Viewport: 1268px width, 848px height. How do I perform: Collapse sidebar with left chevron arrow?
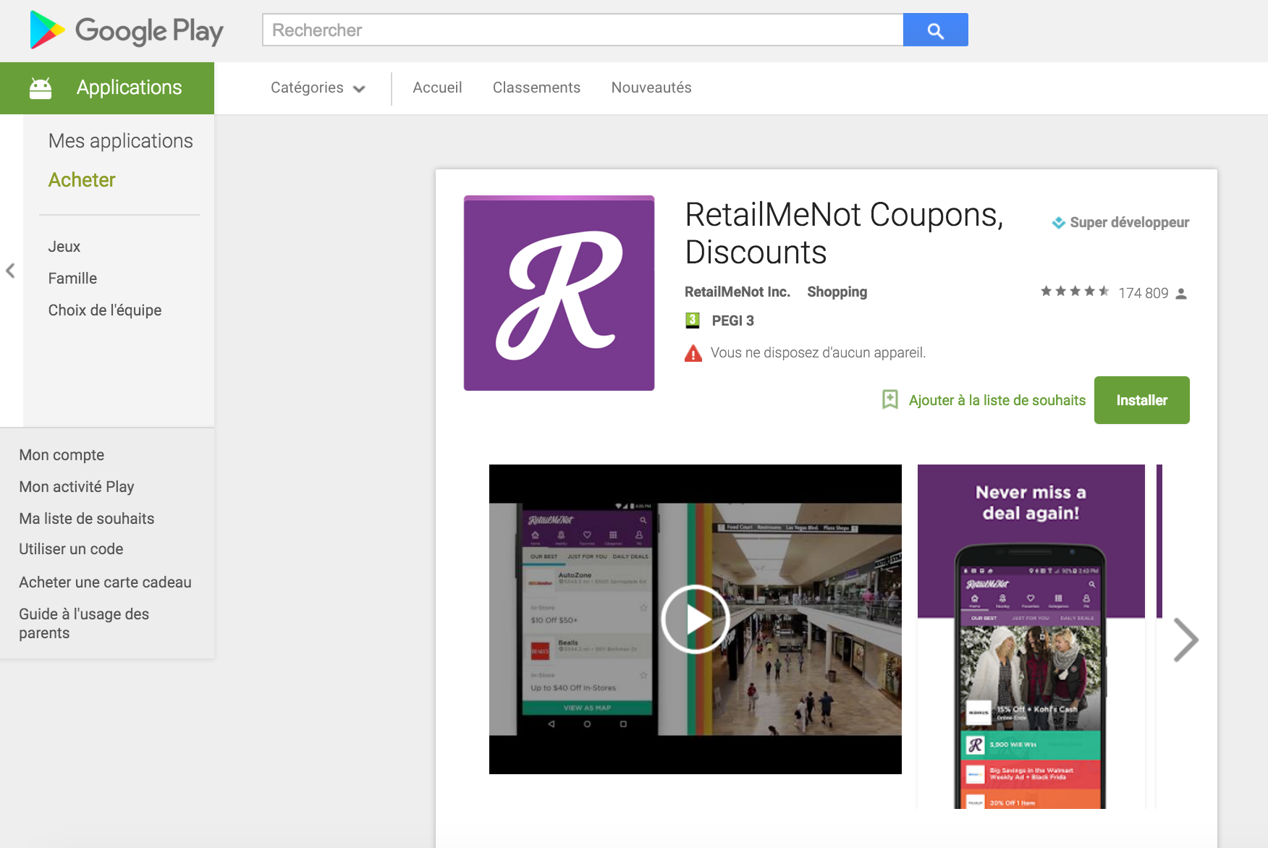(10, 271)
